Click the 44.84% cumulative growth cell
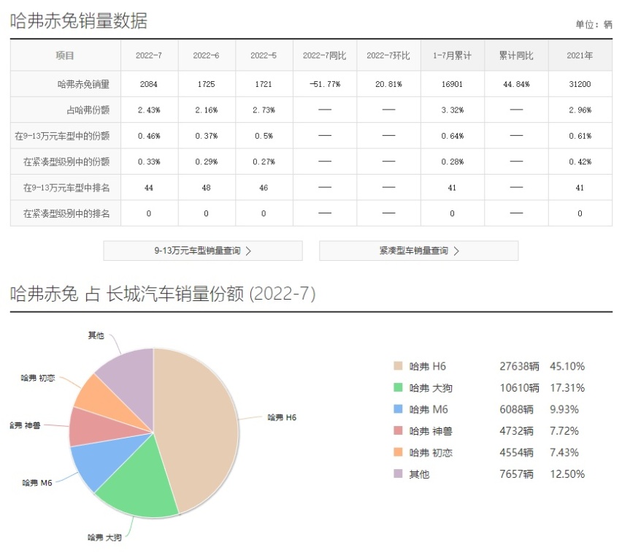This screenshot has width=622, height=559. click(516, 84)
